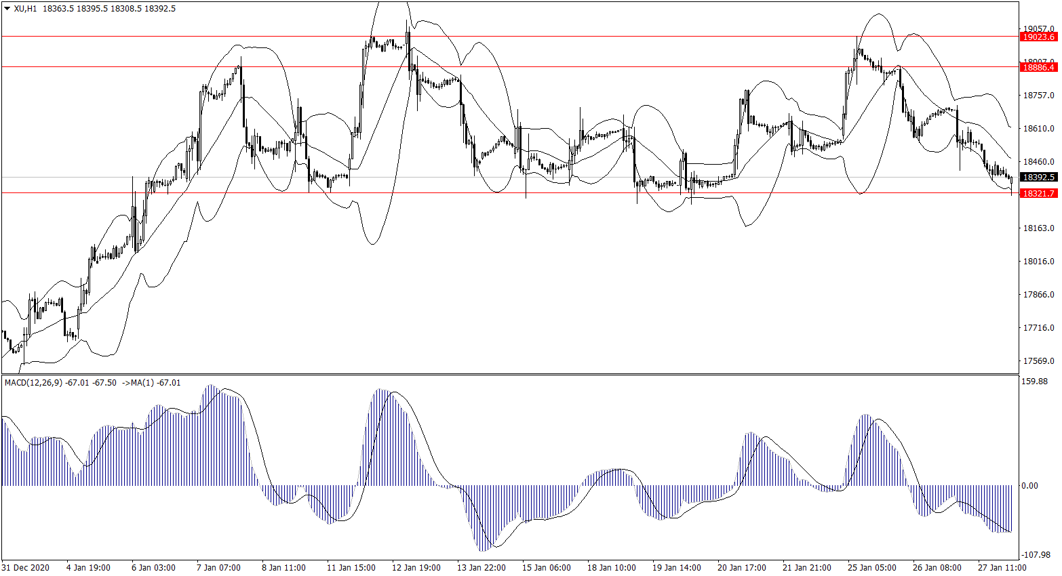Open the dropdown arrow beside XU,H1
The height and width of the screenshot is (576, 1062).
pos(7,9)
